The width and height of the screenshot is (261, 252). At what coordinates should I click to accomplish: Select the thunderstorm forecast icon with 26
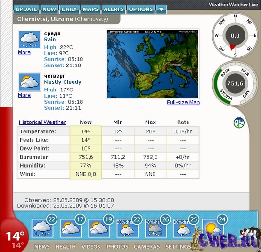click(156, 228)
